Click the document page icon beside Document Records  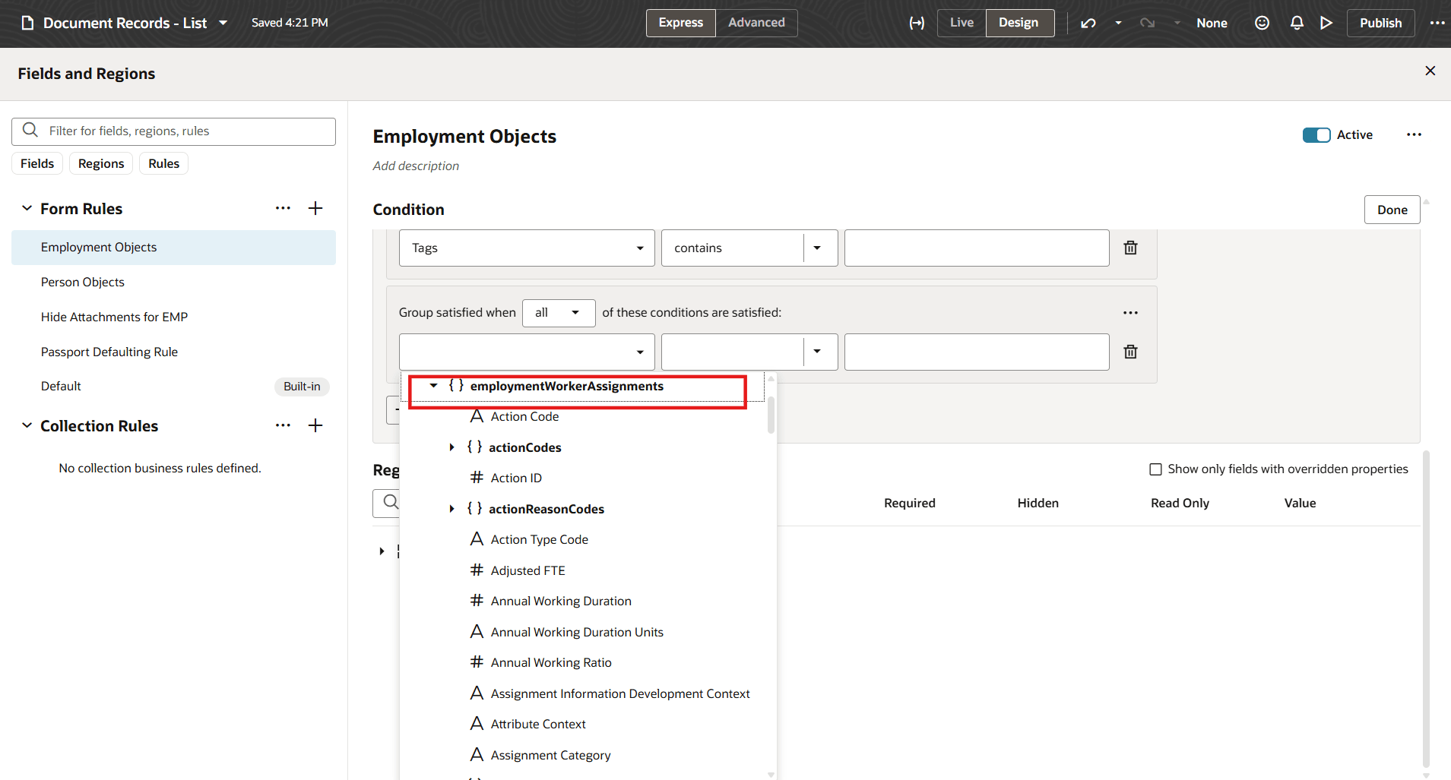click(x=27, y=23)
